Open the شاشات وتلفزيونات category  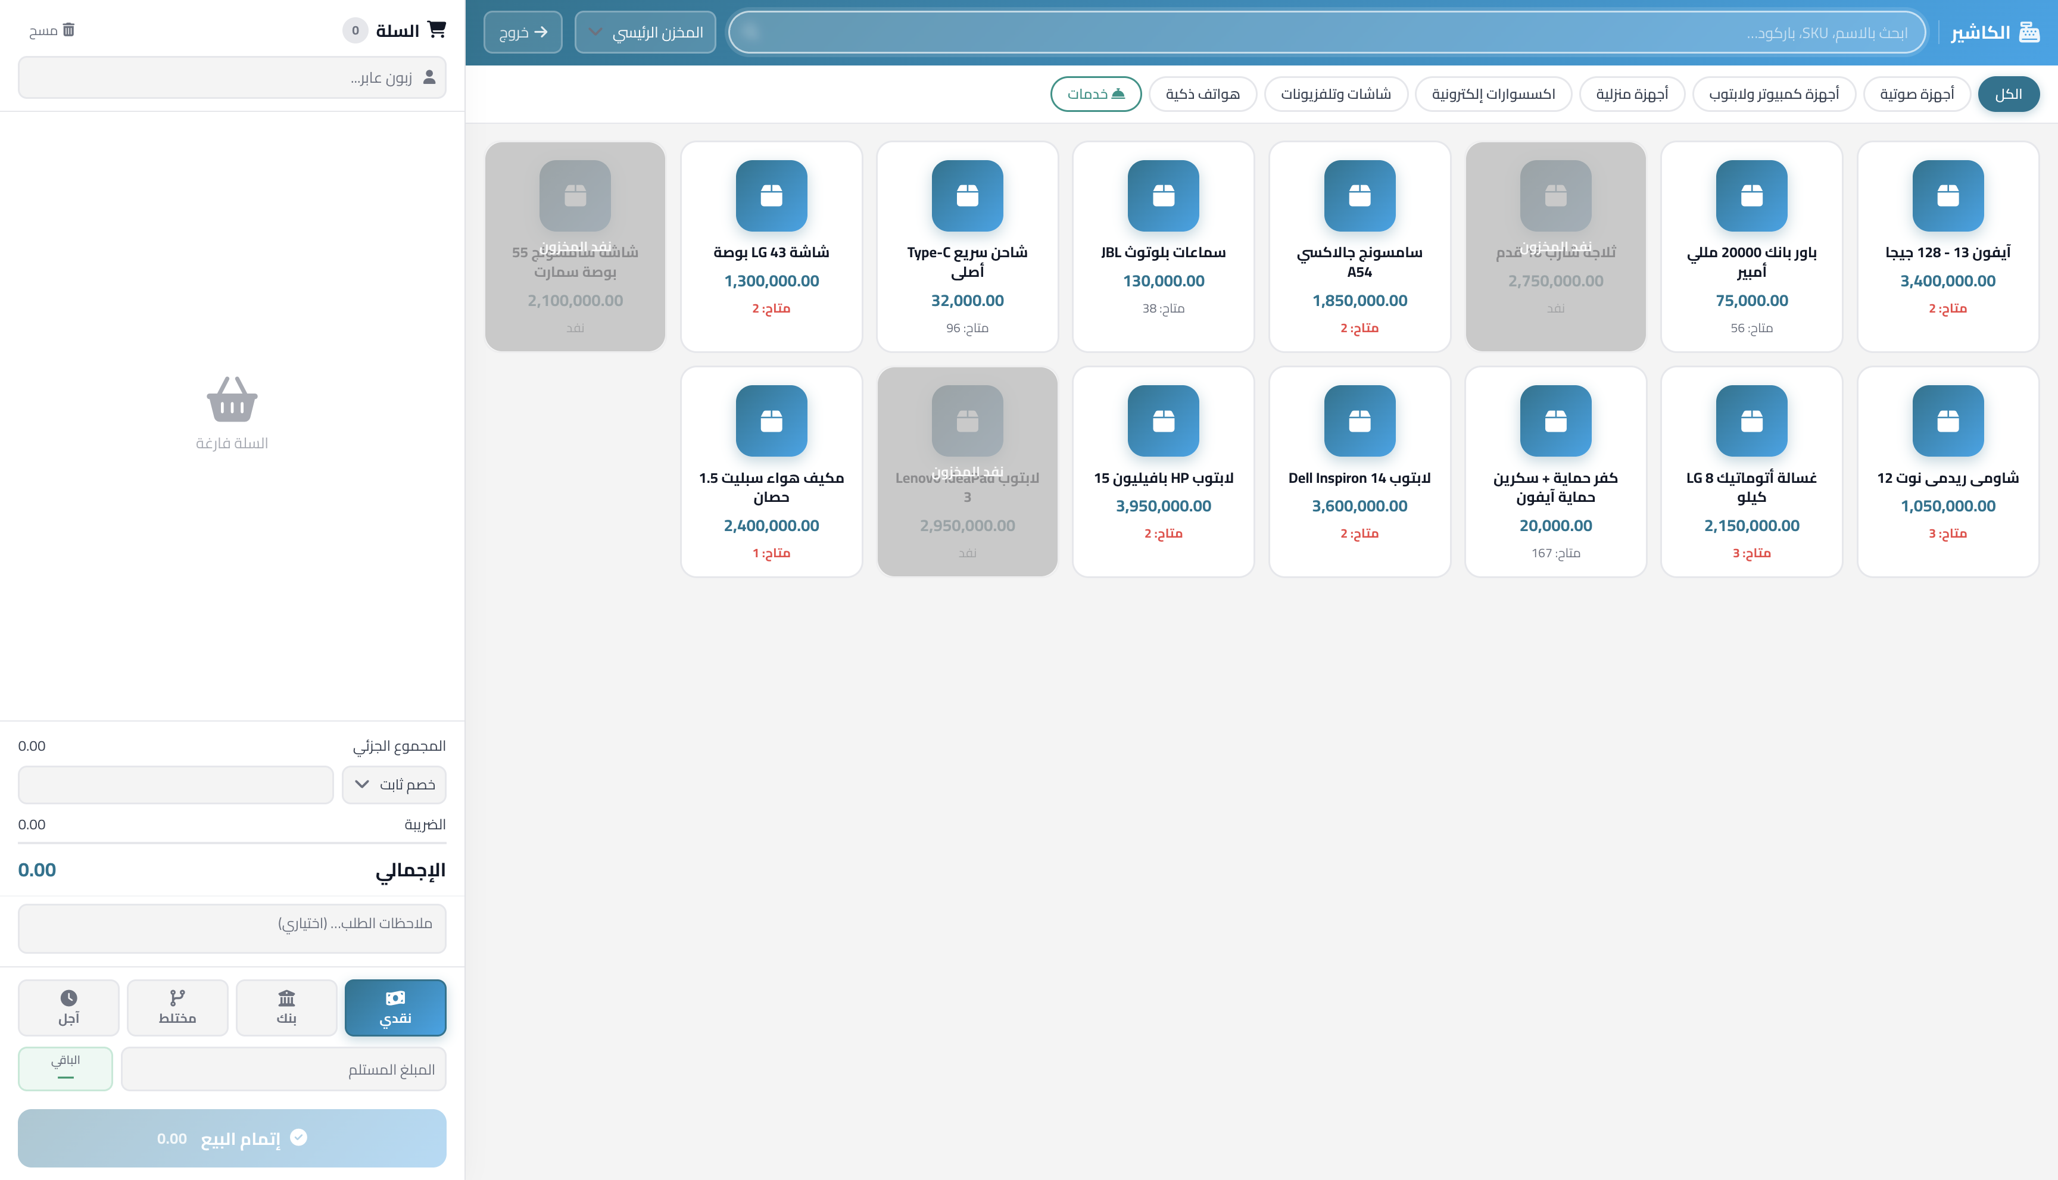[1336, 94]
